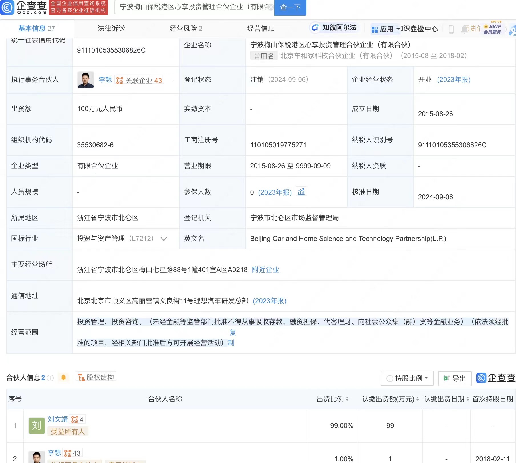The width and height of the screenshot is (516, 463).
Task: Click the chart icon beside 参保人数
Action: click(301, 192)
